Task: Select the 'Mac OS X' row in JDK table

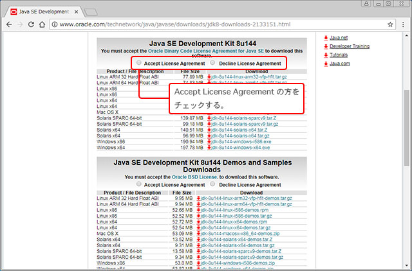Action: [x=108, y=112]
